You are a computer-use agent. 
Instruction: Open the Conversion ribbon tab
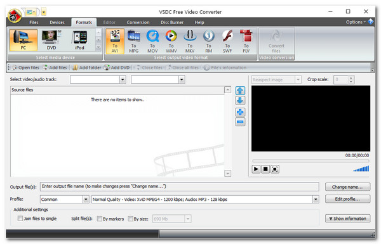(138, 22)
